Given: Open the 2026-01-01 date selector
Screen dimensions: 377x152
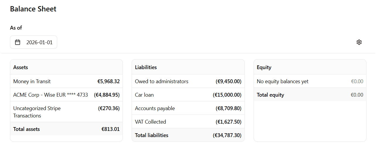Looking at the screenshot, I should 39,42.
